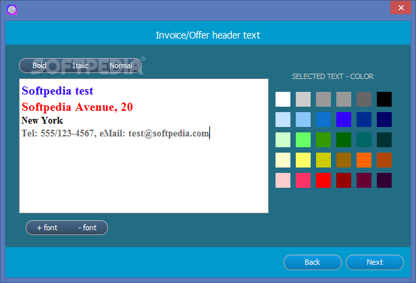Select the dark royal blue swatch
This screenshot has height=283, width=416.
click(x=364, y=120)
